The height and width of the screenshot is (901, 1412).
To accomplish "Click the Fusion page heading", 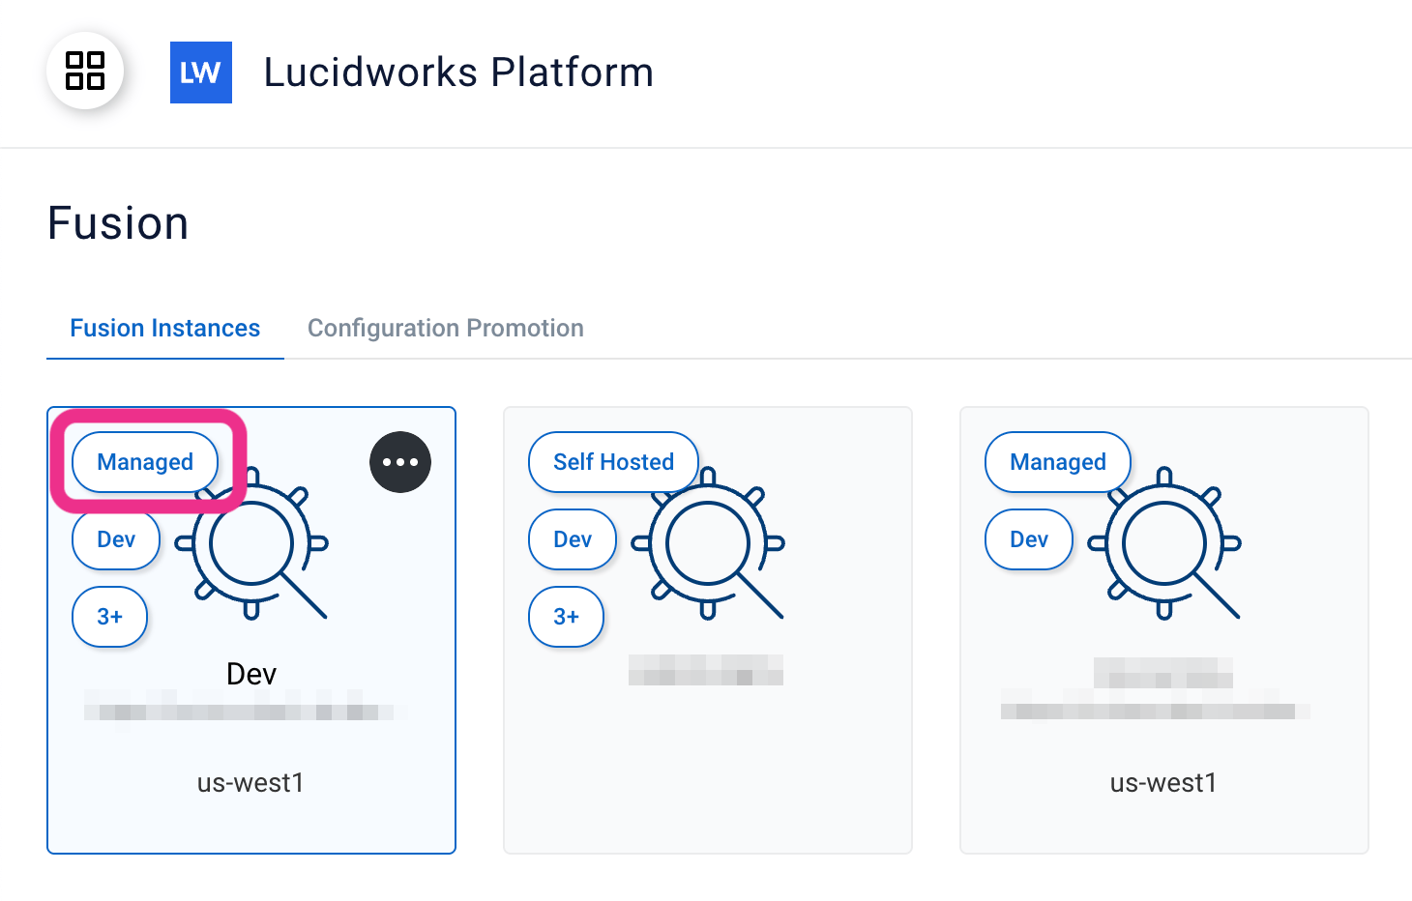I will pos(118,223).
